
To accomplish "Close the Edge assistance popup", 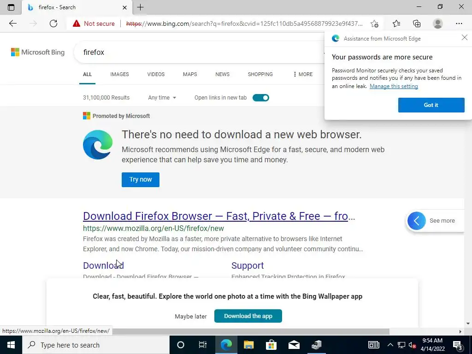I will pos(465,37).
